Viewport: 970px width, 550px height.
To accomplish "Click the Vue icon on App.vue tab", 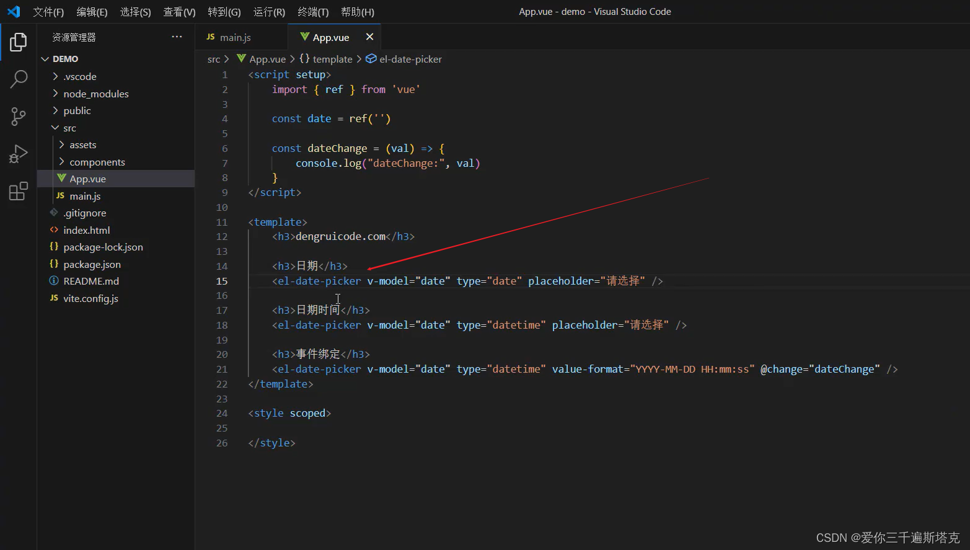I will point(304,37).
